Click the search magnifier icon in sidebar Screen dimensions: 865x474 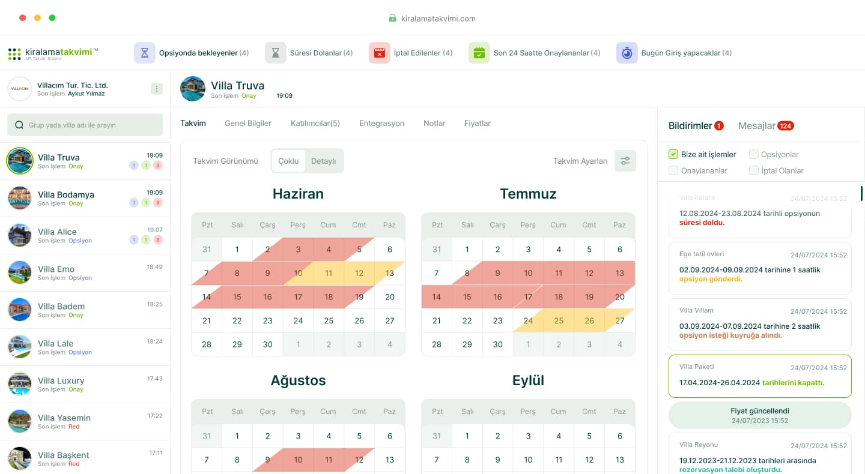tap(20, 125)
